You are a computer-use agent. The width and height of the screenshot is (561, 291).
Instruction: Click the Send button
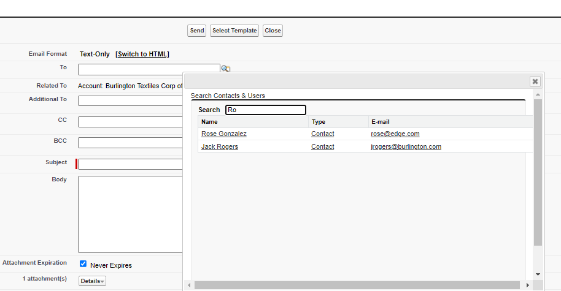pyautogui.click(x=197, y=31)
